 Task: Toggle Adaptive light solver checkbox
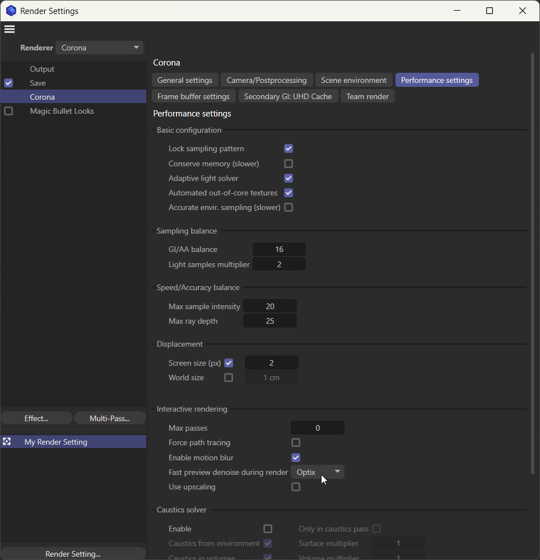click(x=288, y=178)
